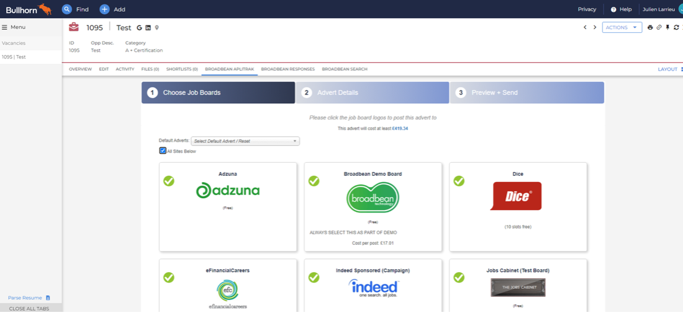This screenshot has height=315, width=683.
Task: Uncheck All Sites Below checkbox
Action: pos(163,151)
